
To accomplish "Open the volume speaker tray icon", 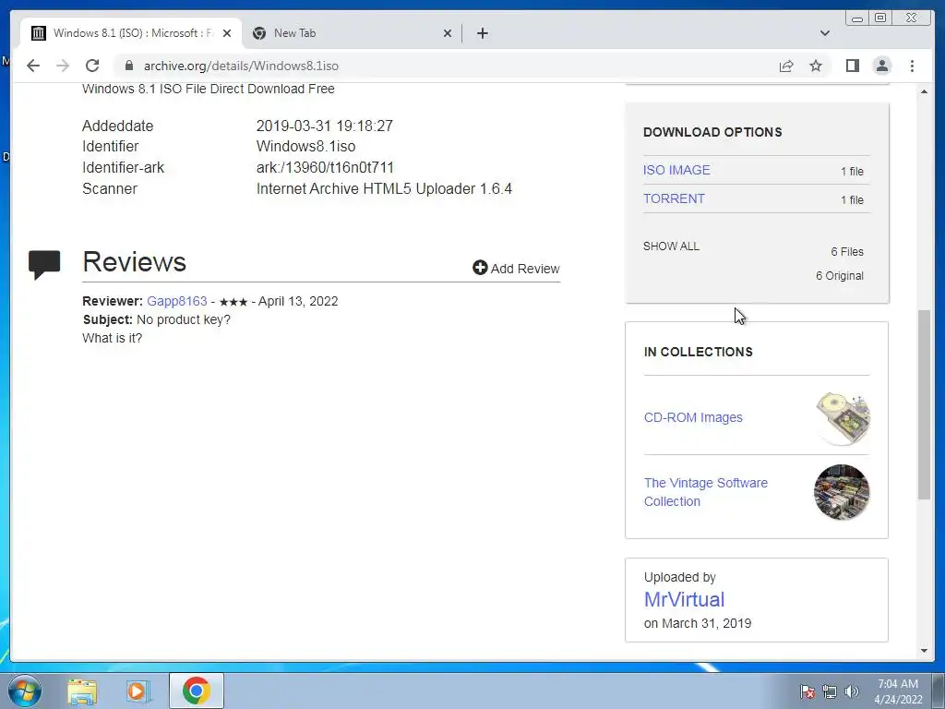I will tap(852, 691).
